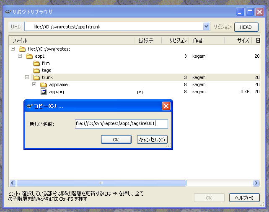This screenshot has width=269, height=212.
Task: Select the 'firm' tree row text
Action: (x=46, y=64)
